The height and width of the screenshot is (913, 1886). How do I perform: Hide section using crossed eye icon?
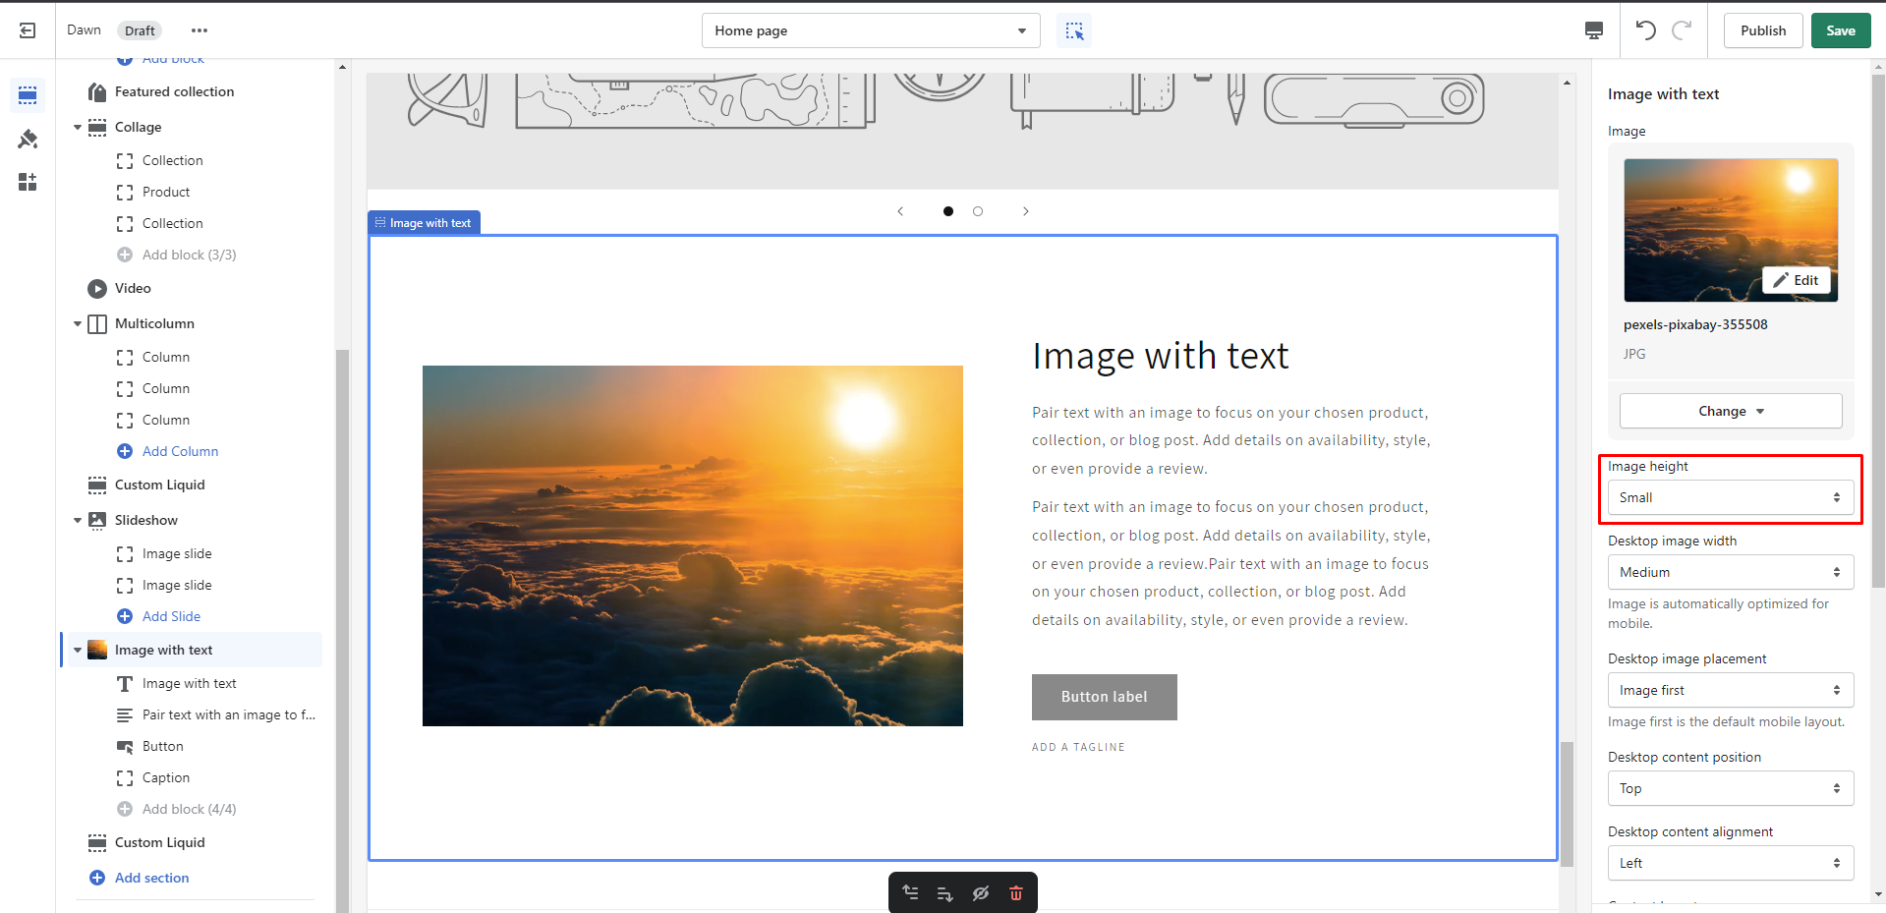[981, 893]
